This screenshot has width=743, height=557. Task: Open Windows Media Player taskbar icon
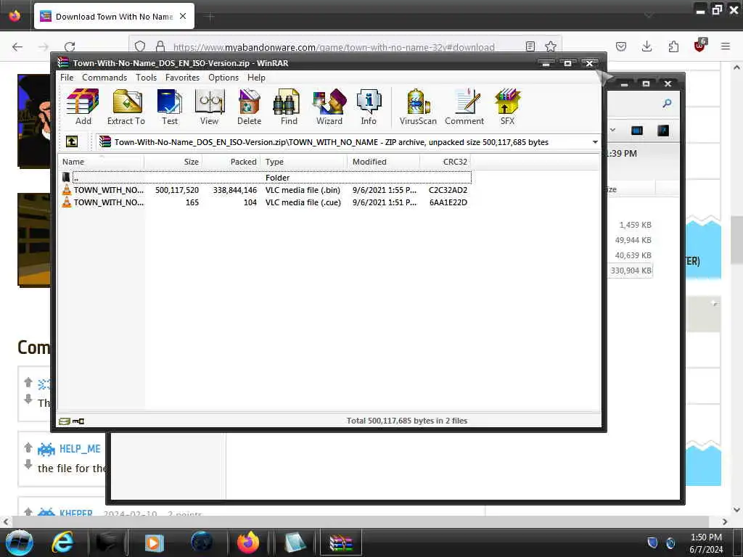(153, 542)
